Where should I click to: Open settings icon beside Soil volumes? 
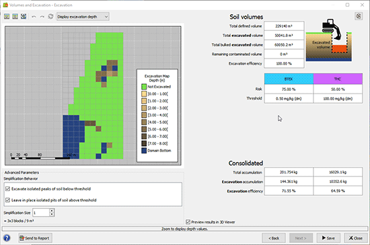pyautogui.click(x=359, y=16)
